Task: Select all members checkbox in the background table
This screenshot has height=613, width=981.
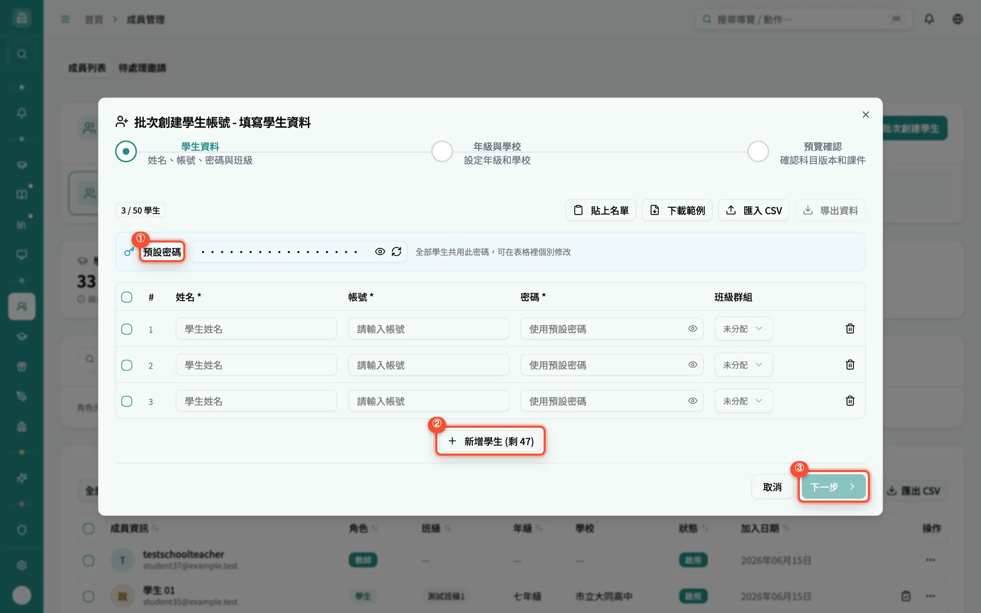Action: tap(88, 528)
